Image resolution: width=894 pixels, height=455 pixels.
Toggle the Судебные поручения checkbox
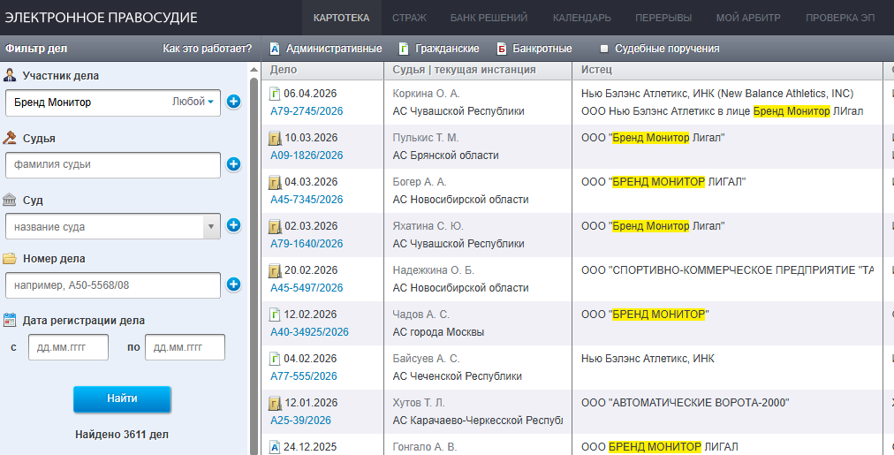(604, 49)
